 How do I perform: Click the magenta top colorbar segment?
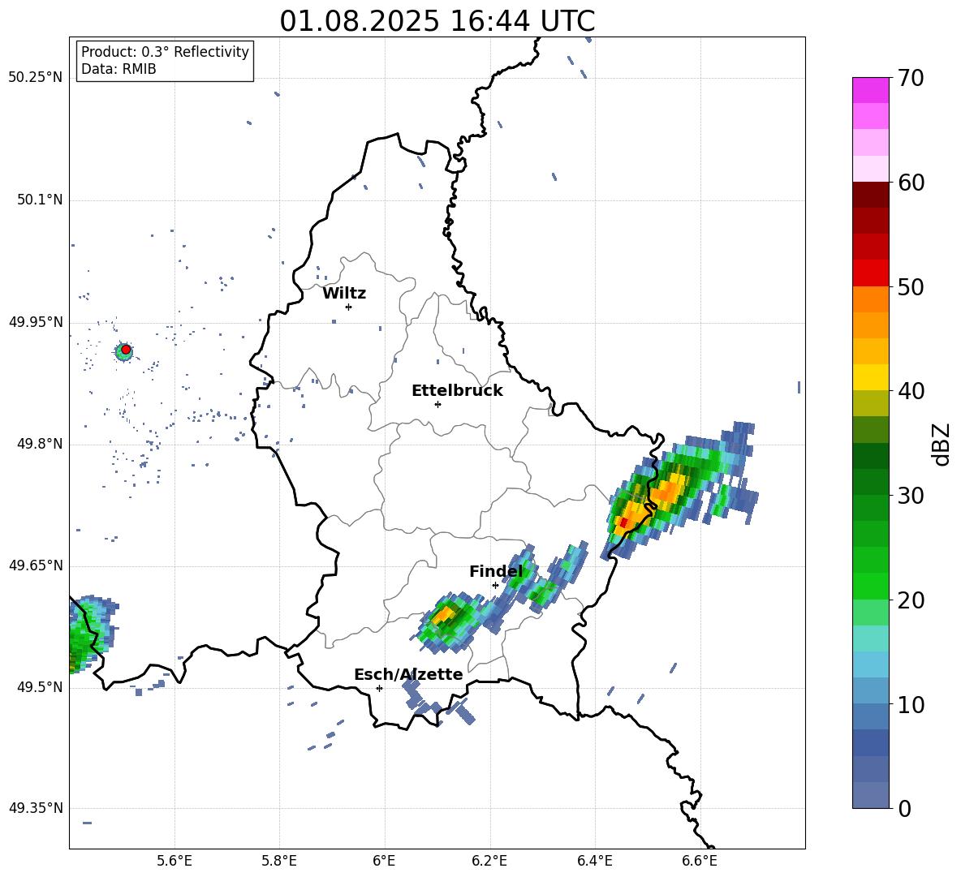click(870, 90)
